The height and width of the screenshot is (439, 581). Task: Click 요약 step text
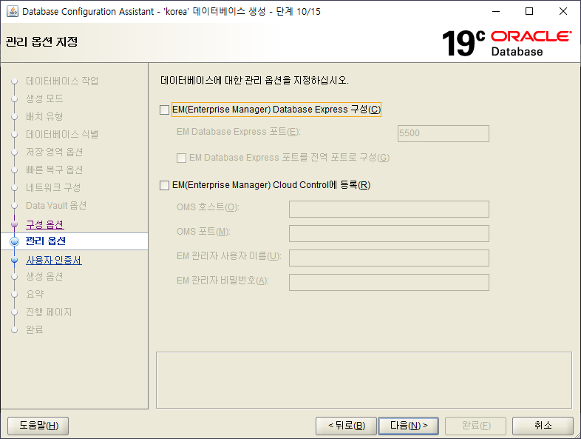35,295
